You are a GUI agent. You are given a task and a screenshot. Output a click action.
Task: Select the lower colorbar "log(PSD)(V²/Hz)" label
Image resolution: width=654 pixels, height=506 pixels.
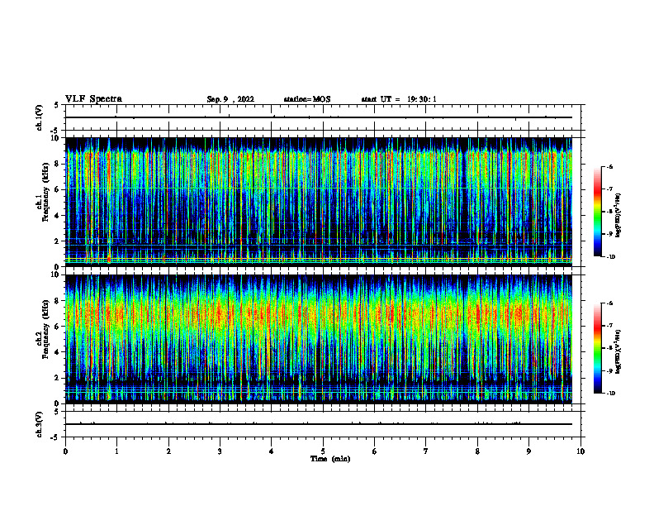point(618,351)
